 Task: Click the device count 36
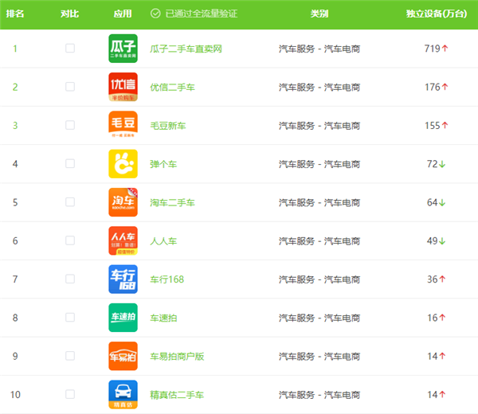pos(433,279)
